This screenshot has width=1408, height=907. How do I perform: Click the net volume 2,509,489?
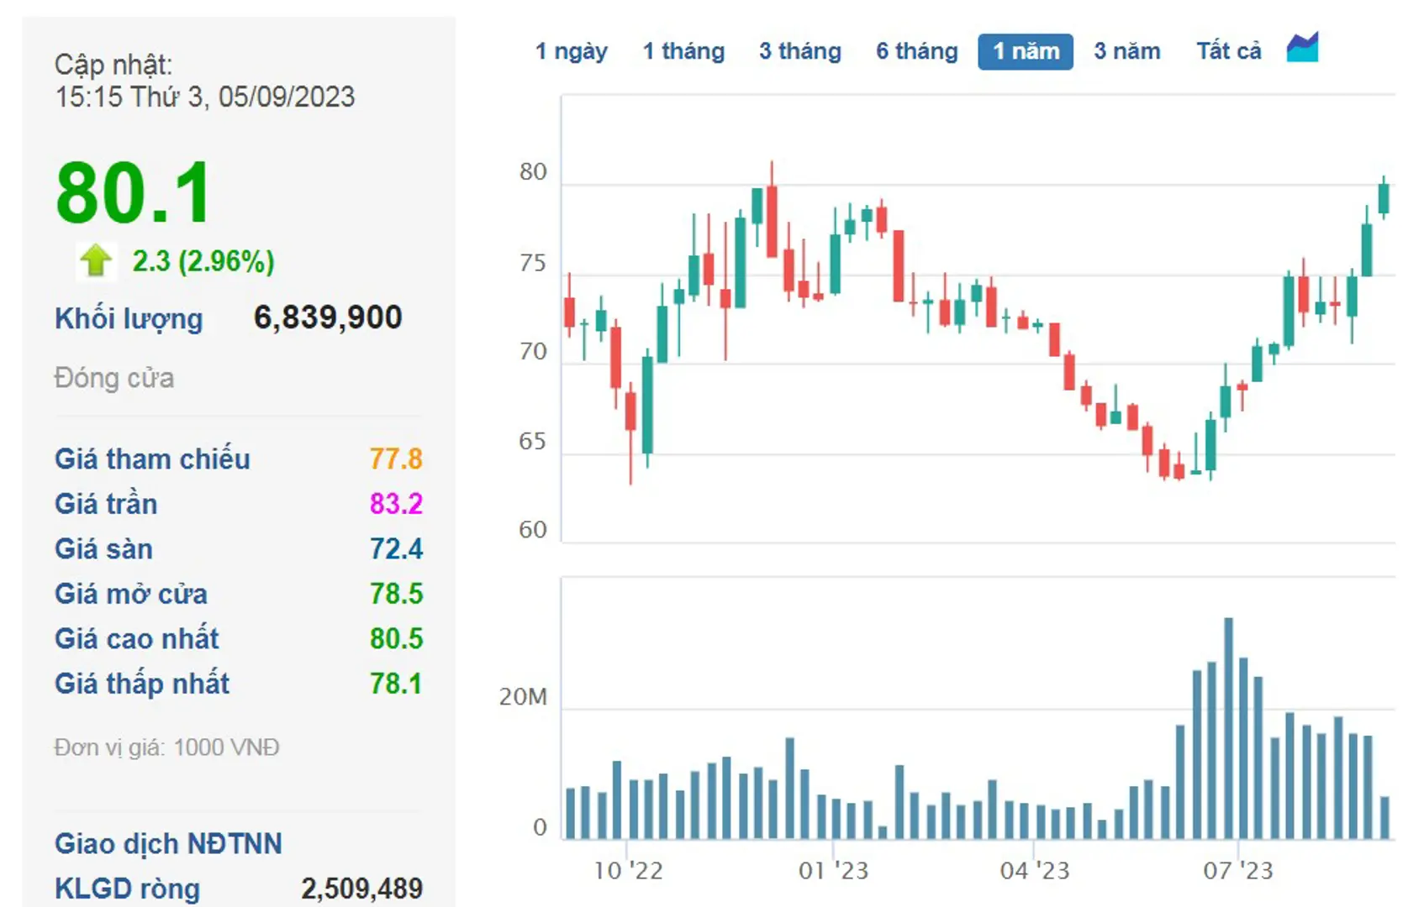point(362,889)
